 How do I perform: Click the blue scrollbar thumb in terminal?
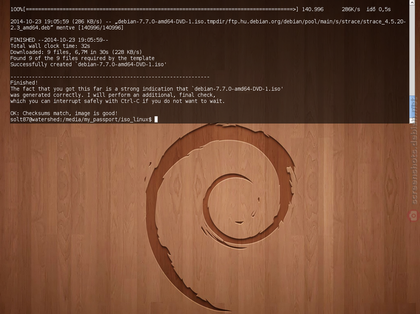[412, 106]
